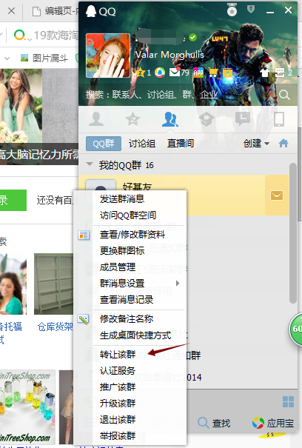Click the yellow star level icon
The image size is (302, 448).
pyautogui.click(x=141, y=73)
